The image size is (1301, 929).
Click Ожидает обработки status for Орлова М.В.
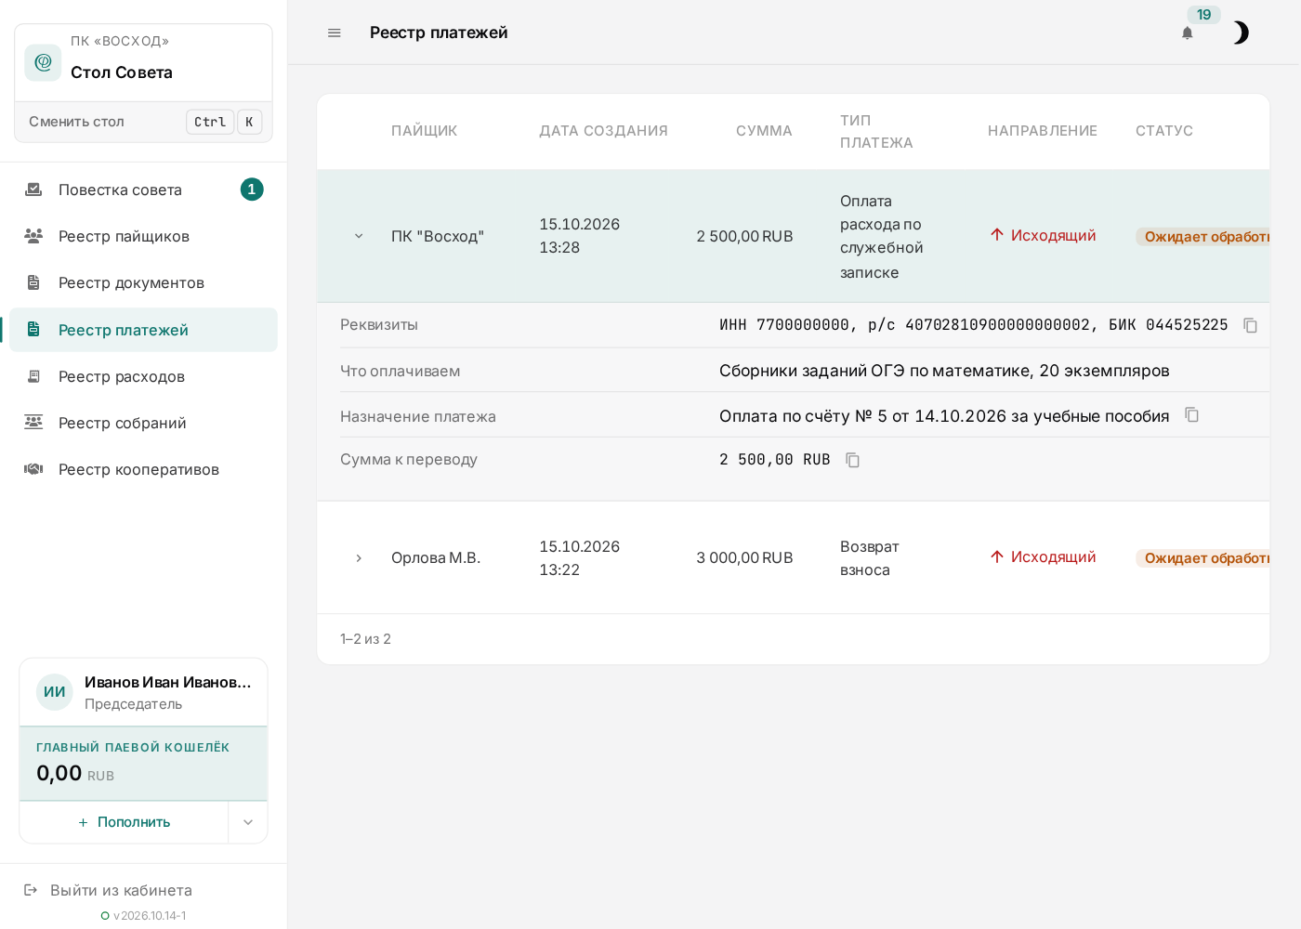tap(1202, 558)
